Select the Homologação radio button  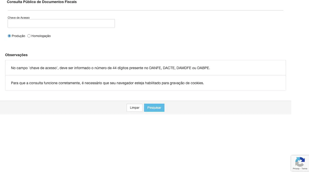point(29,36)
